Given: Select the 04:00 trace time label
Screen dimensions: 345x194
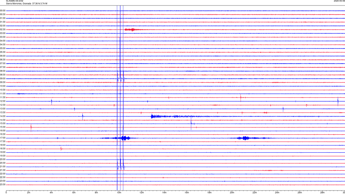Looking at the screenshot, I should point(3,41).
